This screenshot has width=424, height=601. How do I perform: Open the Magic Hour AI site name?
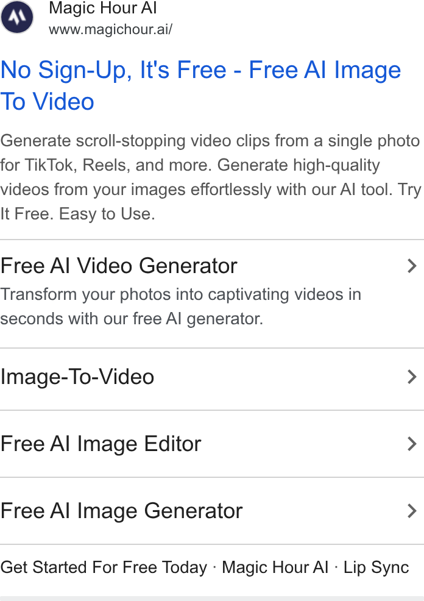(103, 8)
